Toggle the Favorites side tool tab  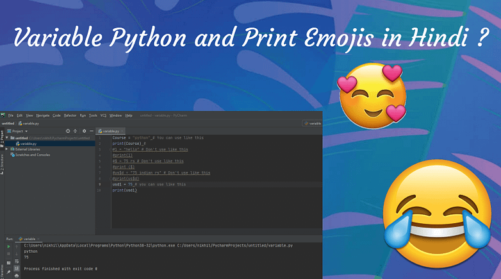tap(2, 271)
